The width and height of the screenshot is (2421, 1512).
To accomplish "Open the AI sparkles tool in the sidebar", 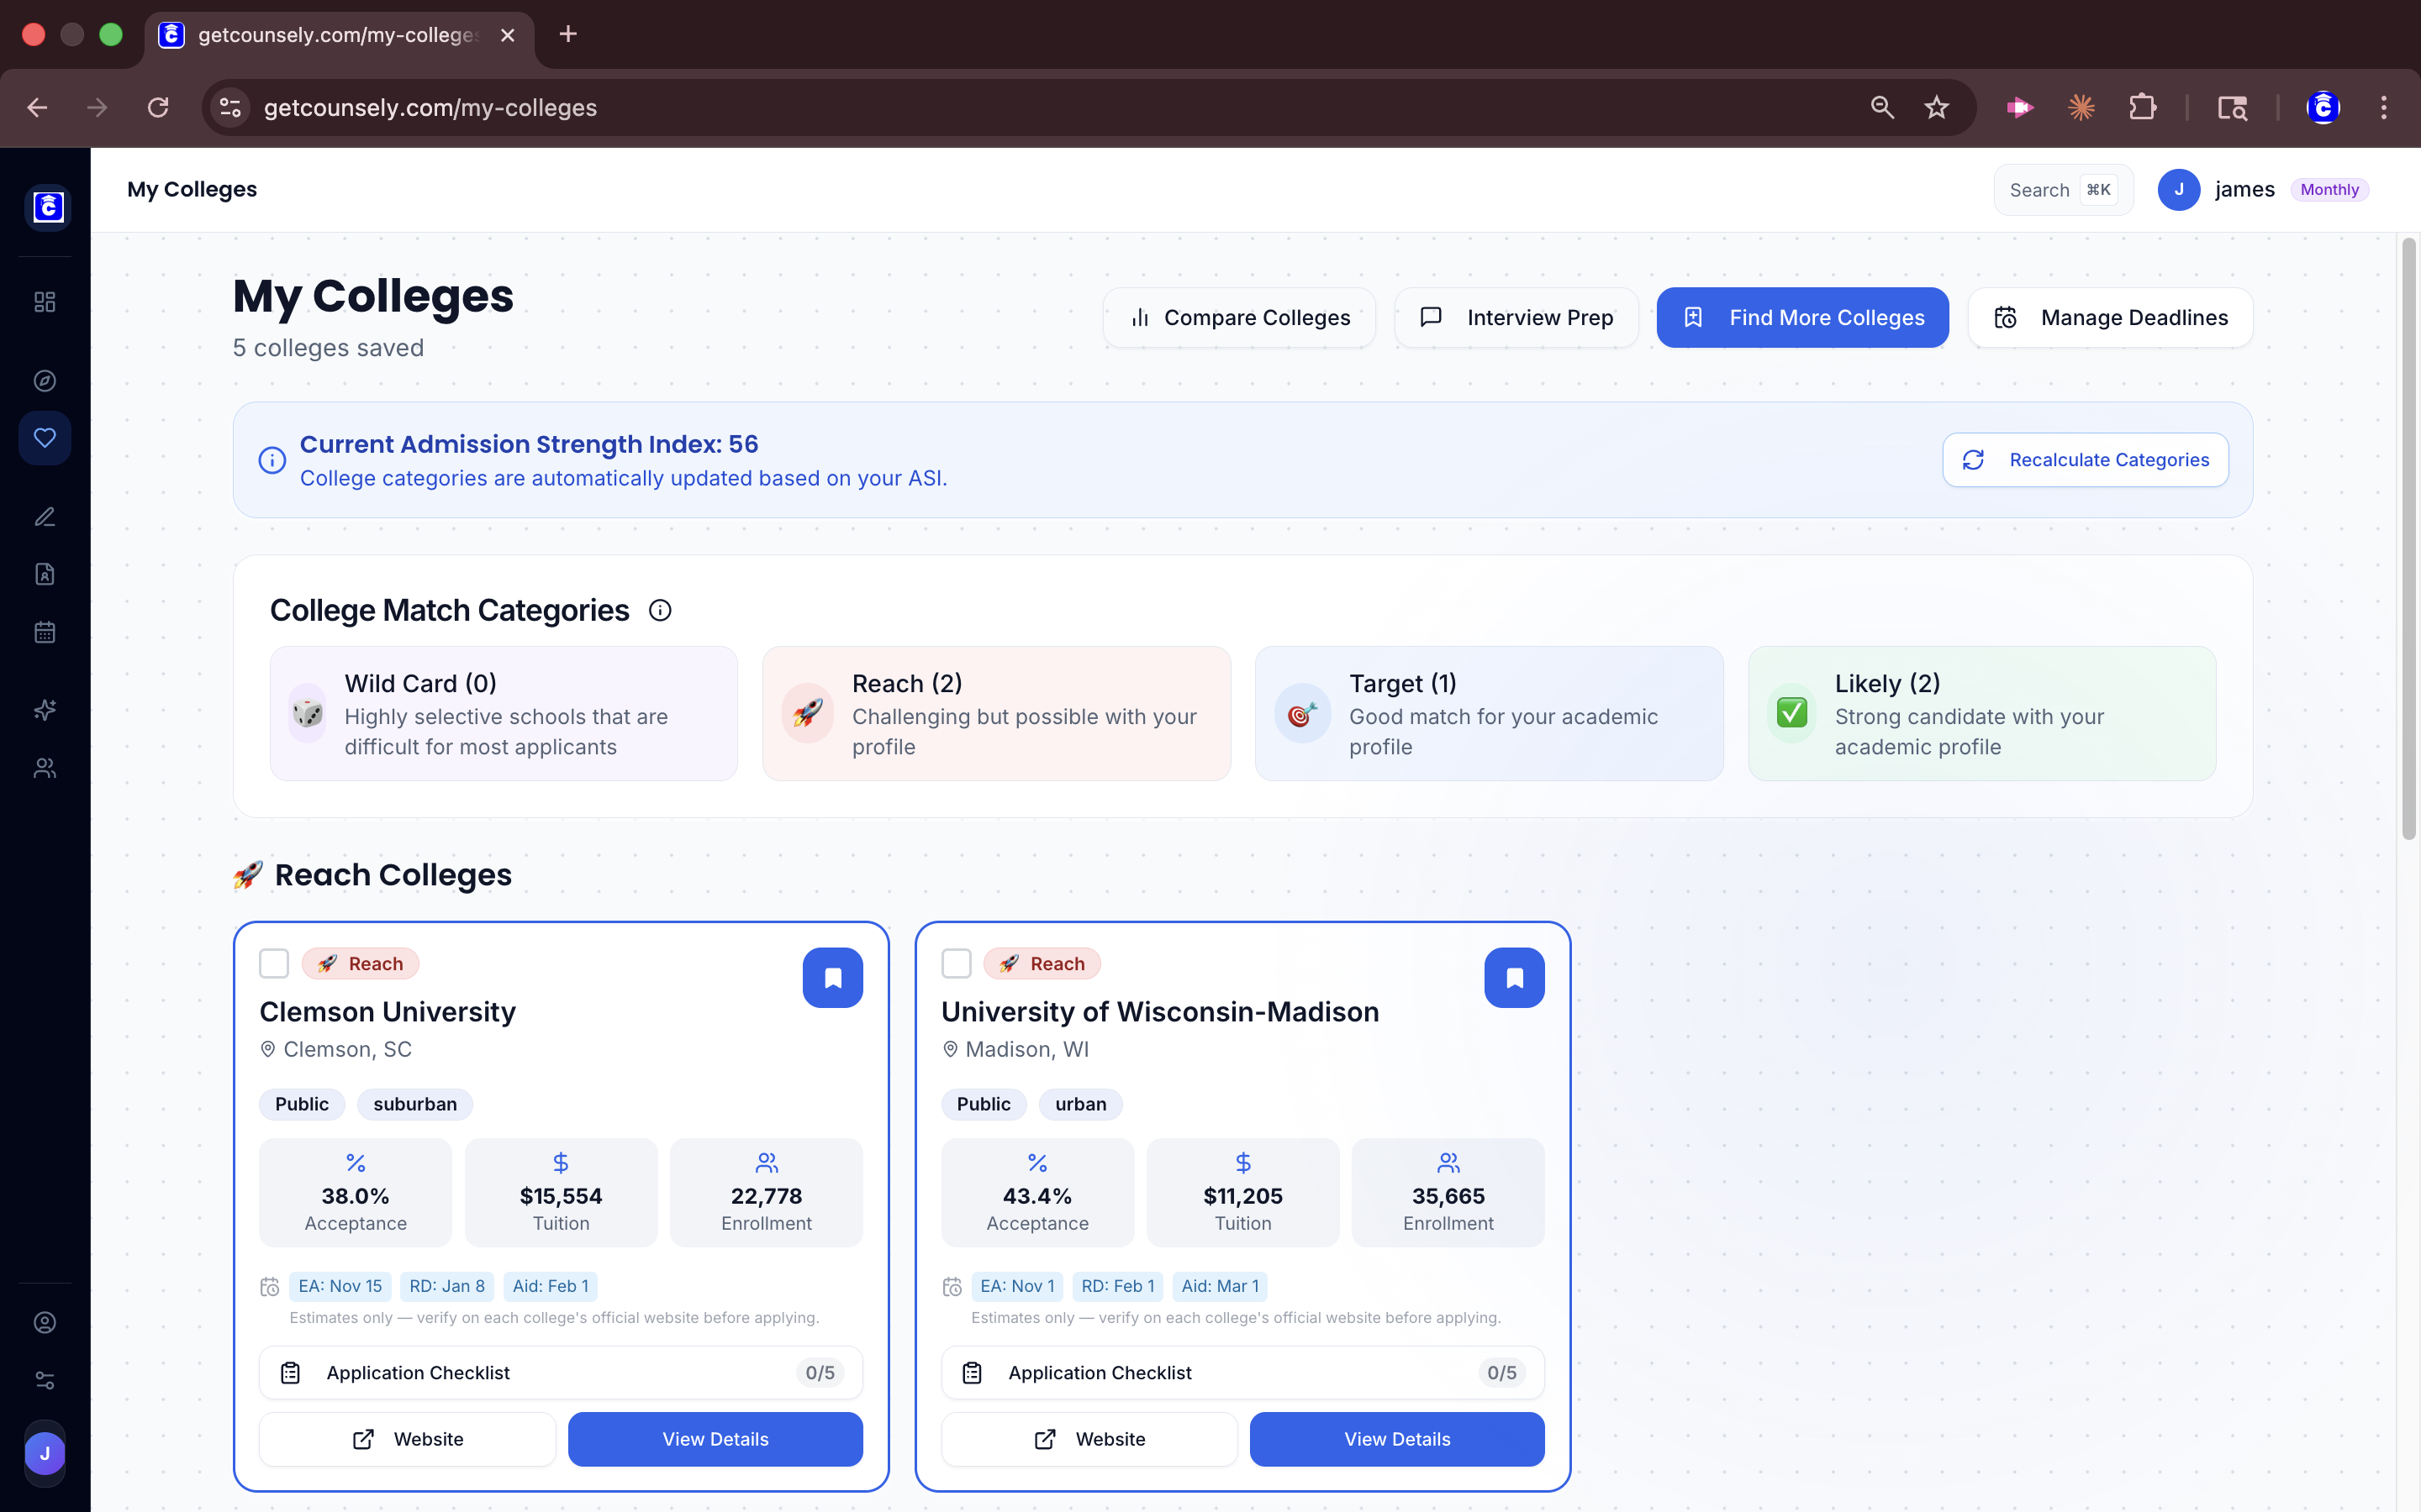I will pos(44,710).
